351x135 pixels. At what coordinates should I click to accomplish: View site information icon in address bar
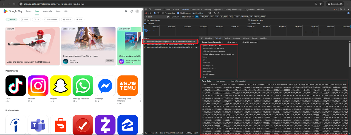pos(21,4)
